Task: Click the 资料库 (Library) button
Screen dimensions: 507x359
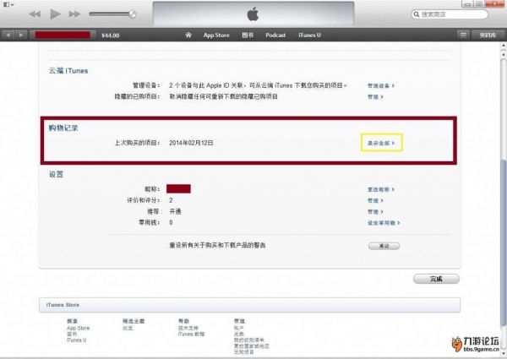Action: tap(488, 35)
